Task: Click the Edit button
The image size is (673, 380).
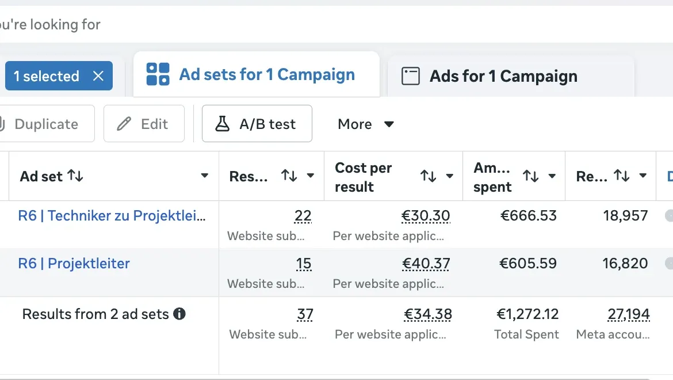Action: (144, 124)
